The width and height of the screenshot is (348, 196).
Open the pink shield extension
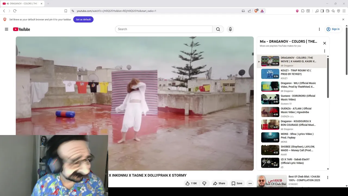click(x=297, y=11)
